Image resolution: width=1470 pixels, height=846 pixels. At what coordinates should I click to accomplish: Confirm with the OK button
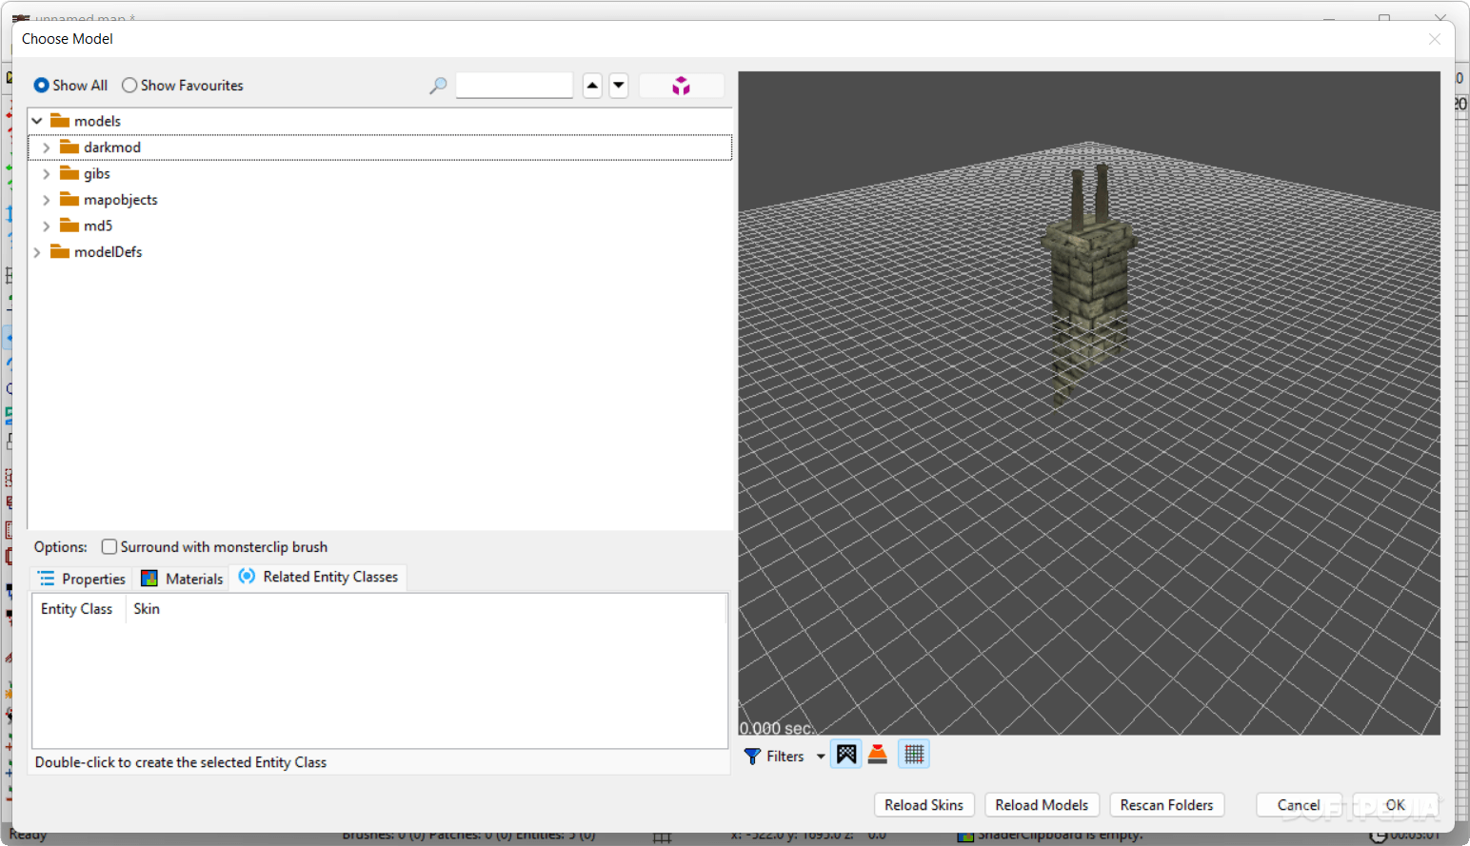pos(1395,805)
